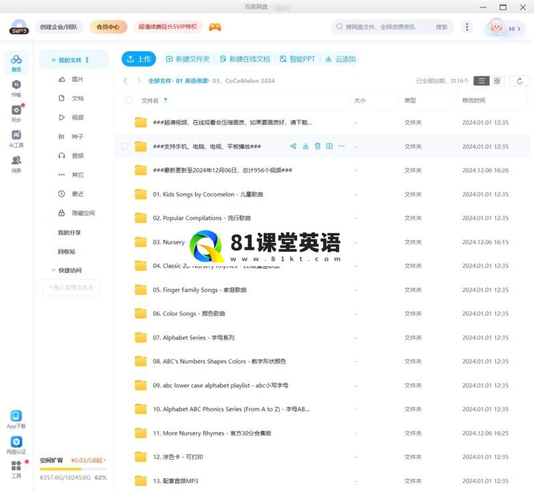
Task: Select 音频 category in sidebar
Action: coord(71,155)
